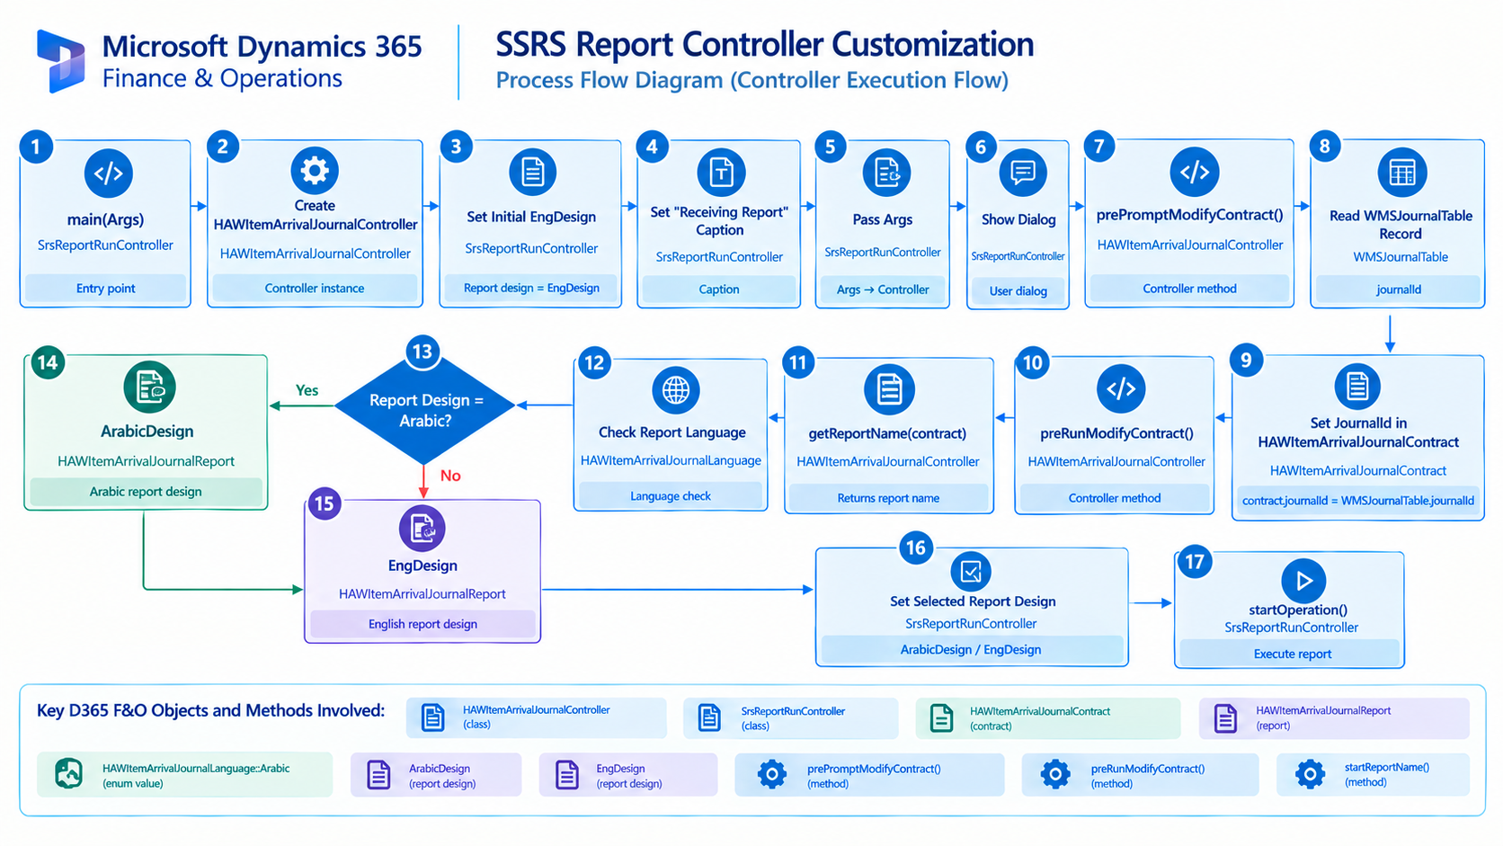1503x846 pixels.
Task: Click the legend icon beside HAWItemArrivalJournalContract (contract)
Action: [x=941, y=717]
